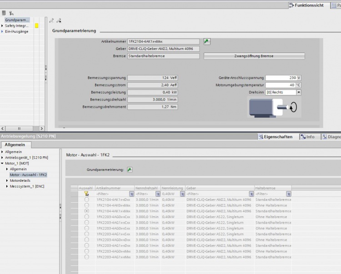The width and height of the screenshot is (341, 274).
Task: Expand the Safety Integrated tree node
Action: point(2,26)
